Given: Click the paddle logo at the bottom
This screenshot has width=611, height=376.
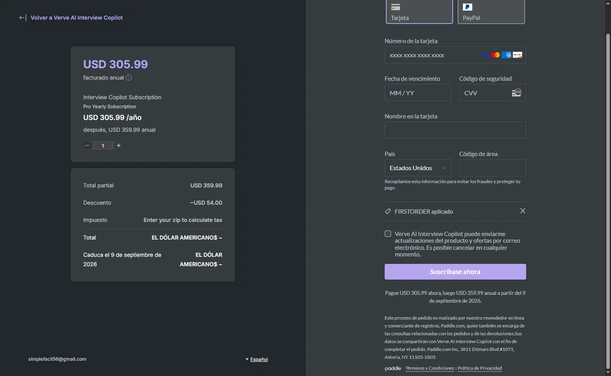Looking at the screenshot, I should coord(393,368).
